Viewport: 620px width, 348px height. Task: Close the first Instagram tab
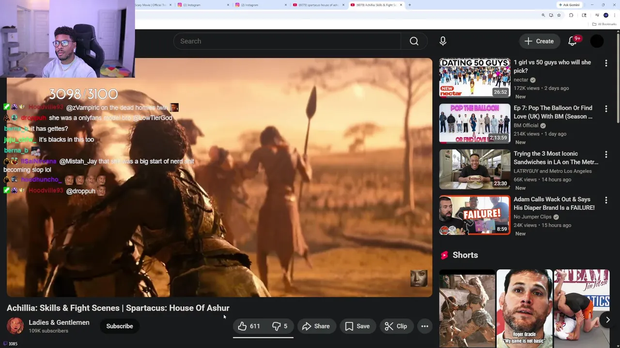(228, 5)
